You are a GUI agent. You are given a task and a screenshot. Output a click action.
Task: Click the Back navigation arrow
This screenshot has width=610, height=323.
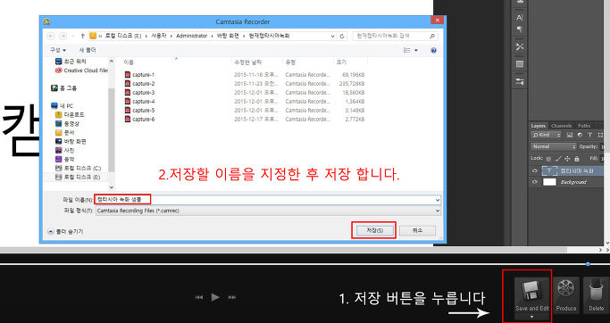click(x=51, y=36)
